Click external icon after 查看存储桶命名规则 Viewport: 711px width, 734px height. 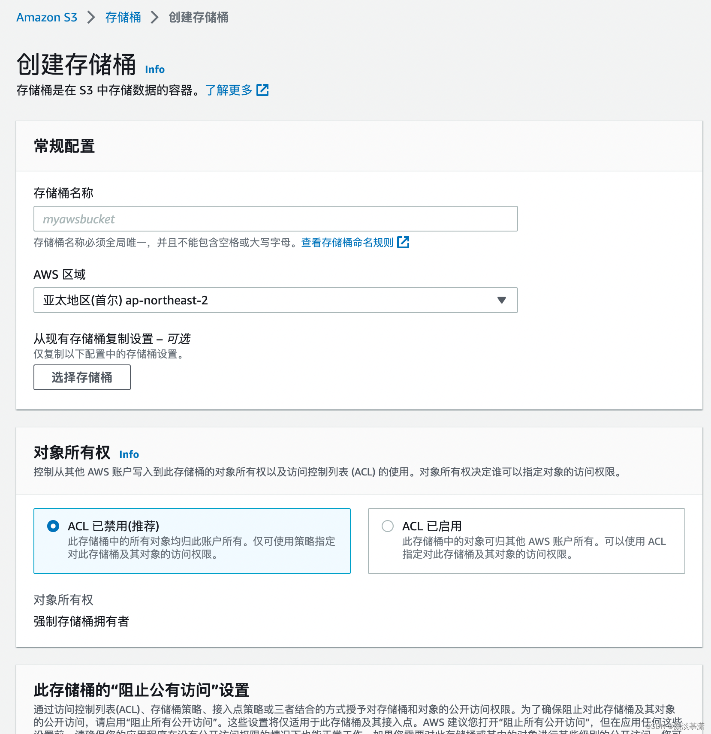(404, 242)
